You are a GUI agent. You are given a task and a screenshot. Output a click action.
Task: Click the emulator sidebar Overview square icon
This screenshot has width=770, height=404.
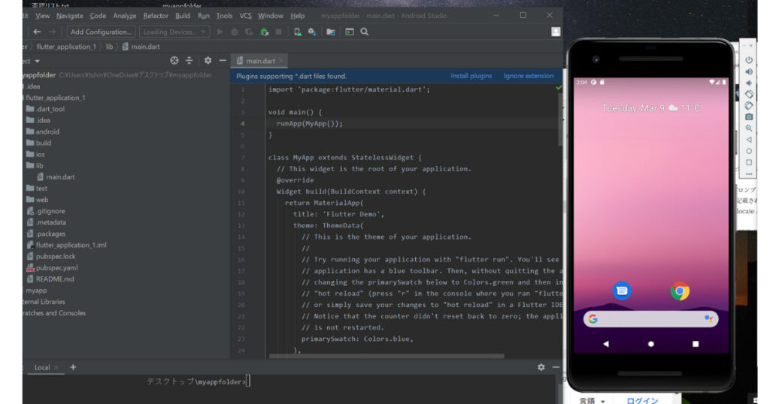point(749,162)
